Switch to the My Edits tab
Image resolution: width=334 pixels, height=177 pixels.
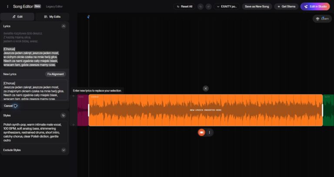click(x=52, y=16)
